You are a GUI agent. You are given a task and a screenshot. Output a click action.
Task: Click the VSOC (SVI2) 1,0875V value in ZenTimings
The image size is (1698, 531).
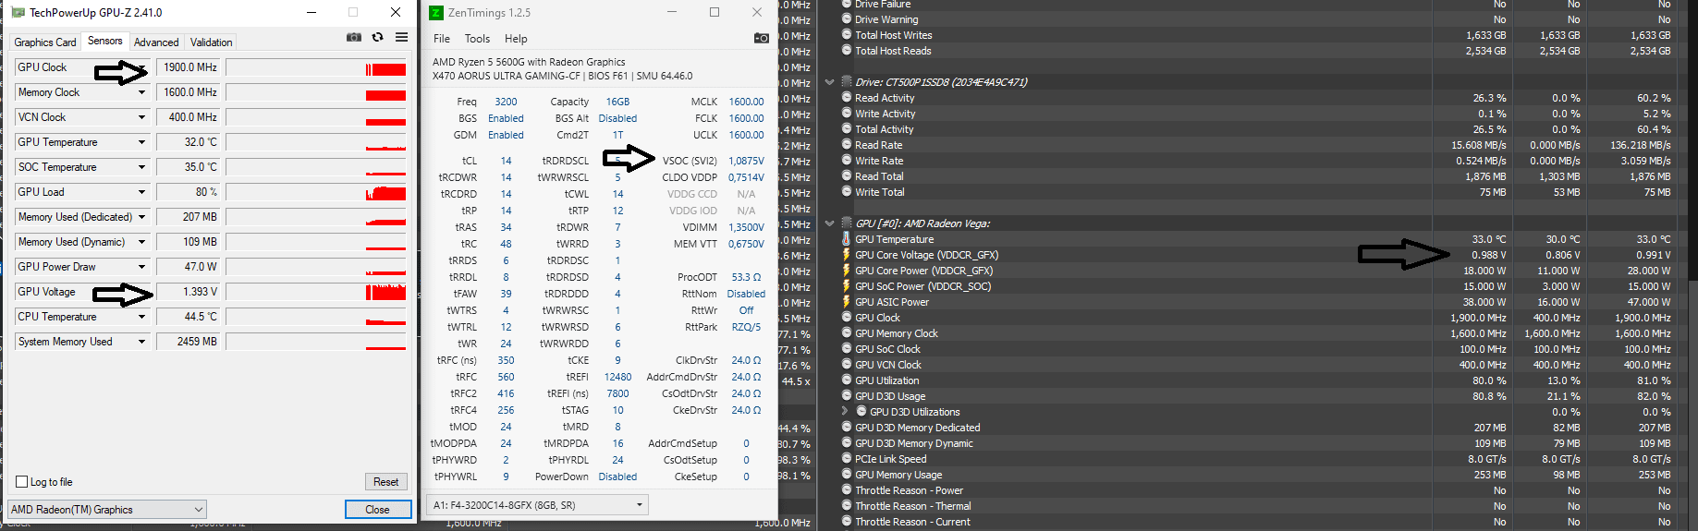tap(746, 161)
